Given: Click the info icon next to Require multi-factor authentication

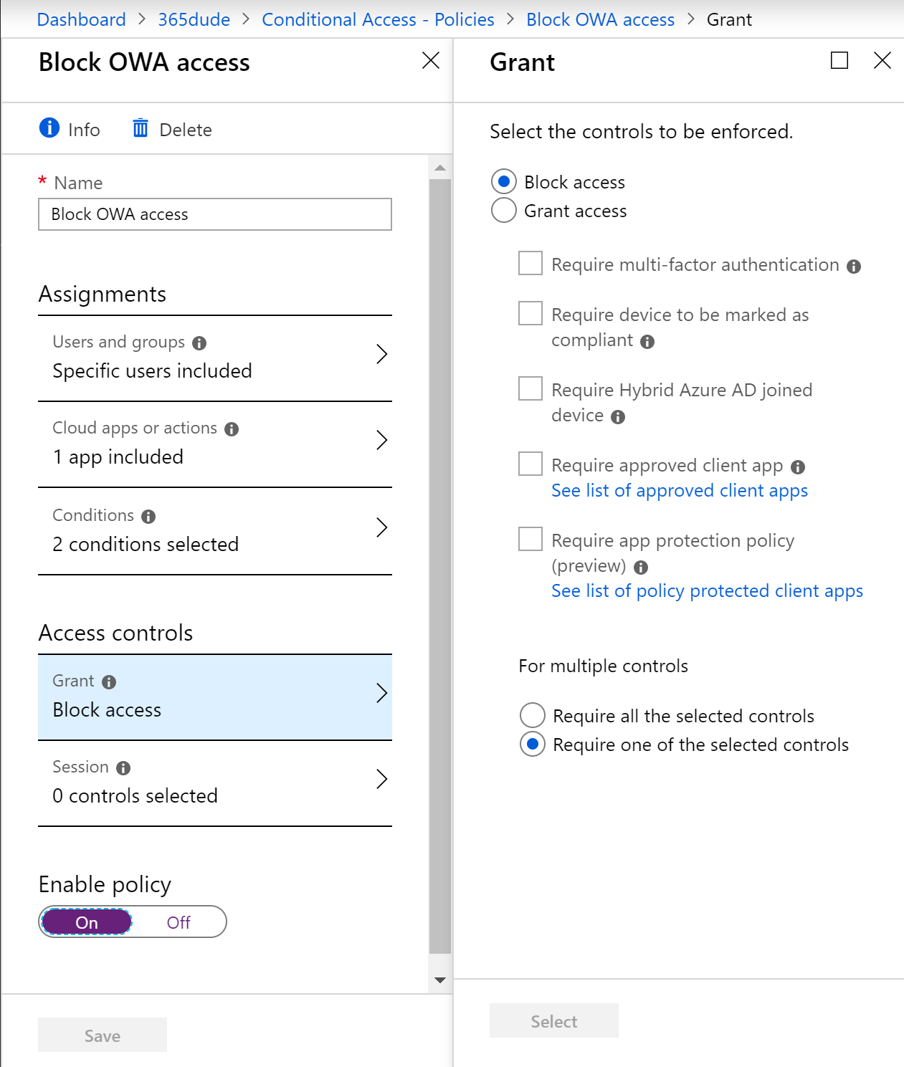Looking at the screenshot, I should [855, 265].
